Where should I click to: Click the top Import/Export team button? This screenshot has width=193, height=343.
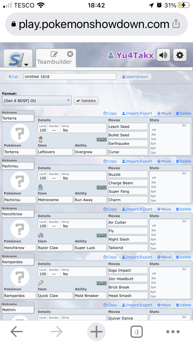pyautogui.click(x=135, y=77)
